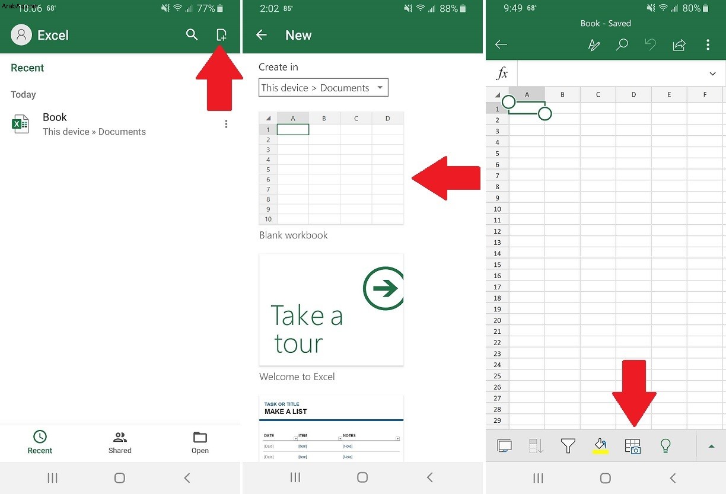Tap the cards view icon in bottom toolbar

point(505,446)
